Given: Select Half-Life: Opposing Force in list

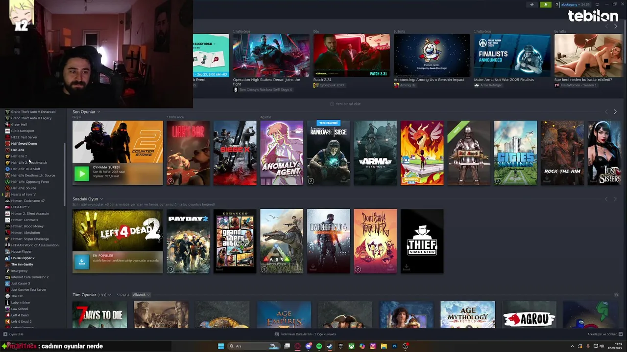Looking at the screenshot, I should pyautogui.click(x=30, y=182).
